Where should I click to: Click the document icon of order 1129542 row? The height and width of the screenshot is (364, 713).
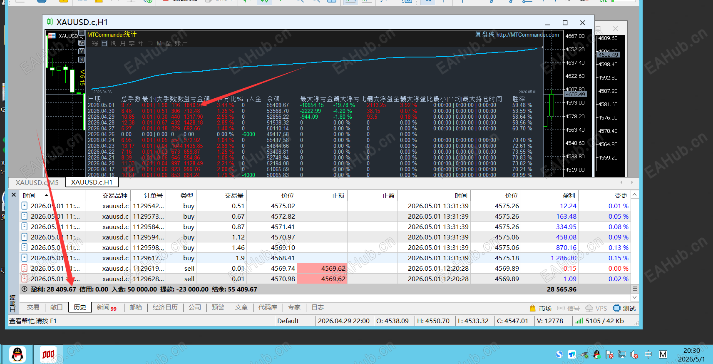(25, 206)
